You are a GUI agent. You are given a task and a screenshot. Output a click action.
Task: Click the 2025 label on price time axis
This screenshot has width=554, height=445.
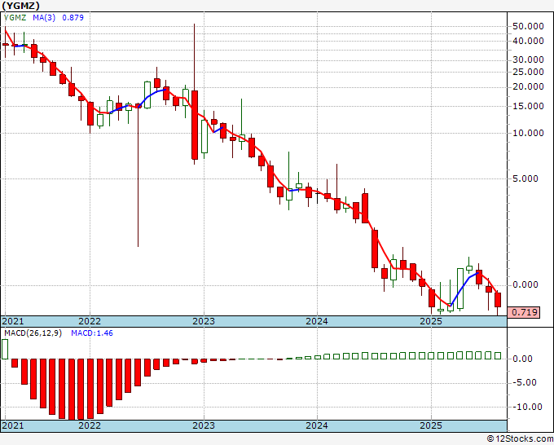tap(431, 321)
